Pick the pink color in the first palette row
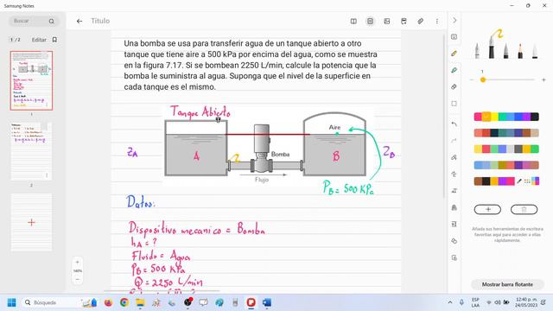Viewport: 553px width, 311px height. (x=478, y=117)
